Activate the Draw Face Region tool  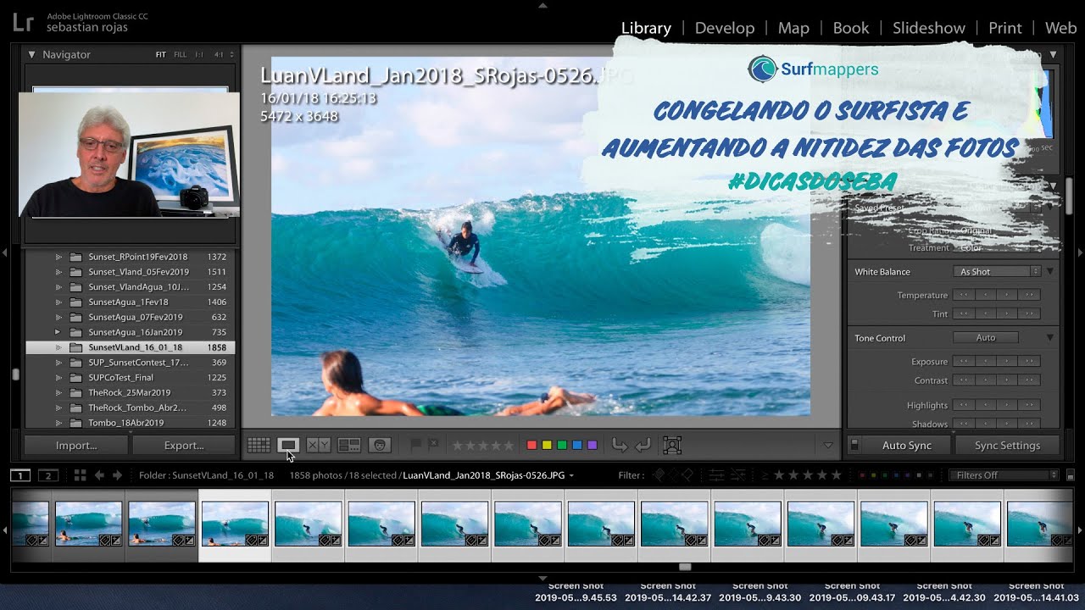(x=672, y=445)
